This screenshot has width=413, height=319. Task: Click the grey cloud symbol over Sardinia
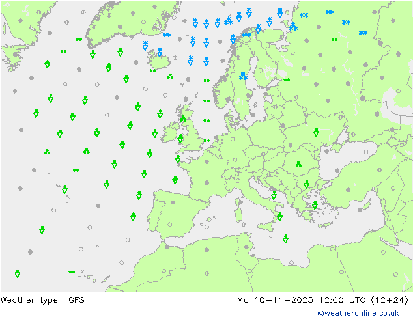(x=240, y=202)
